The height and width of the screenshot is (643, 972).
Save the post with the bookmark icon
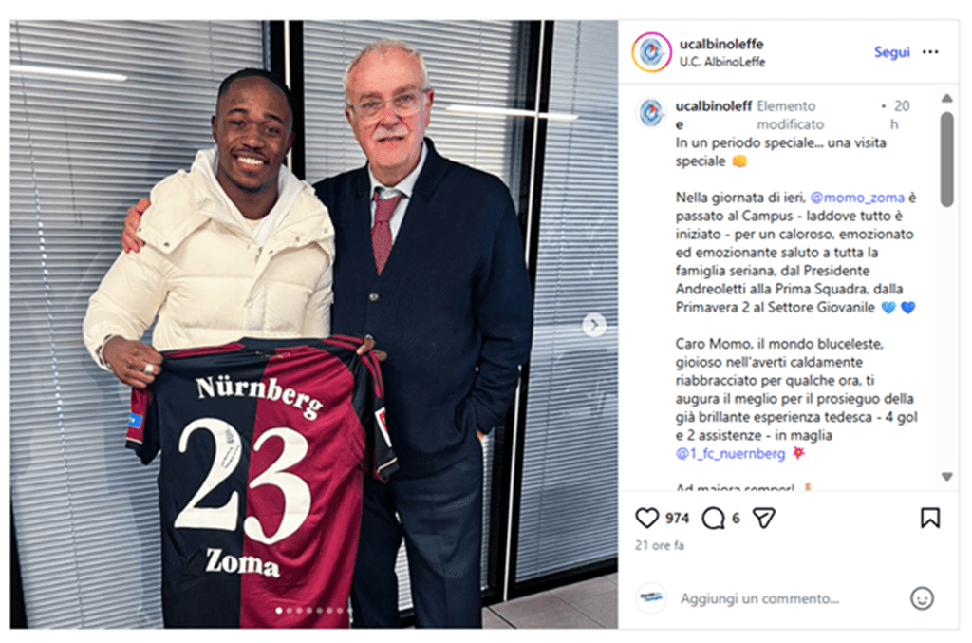930,518
